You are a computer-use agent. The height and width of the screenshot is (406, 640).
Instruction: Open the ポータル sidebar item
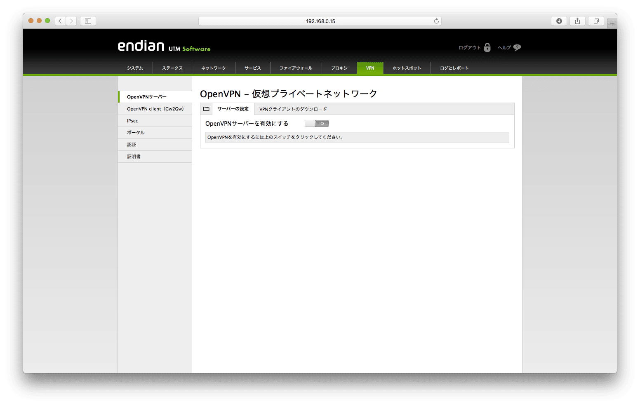tap(155, 133)
